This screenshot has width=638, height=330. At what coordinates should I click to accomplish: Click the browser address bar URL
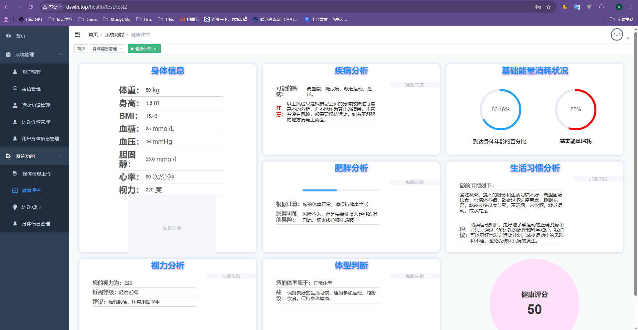click(97, 7)
